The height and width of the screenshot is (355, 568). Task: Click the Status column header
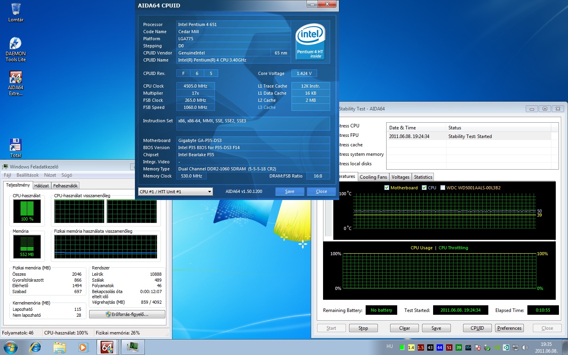point(499,128)
